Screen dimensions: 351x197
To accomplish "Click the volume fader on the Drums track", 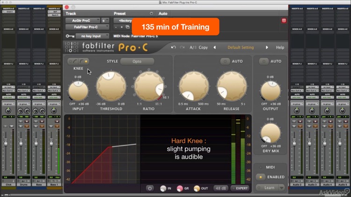I will [21, 141].
